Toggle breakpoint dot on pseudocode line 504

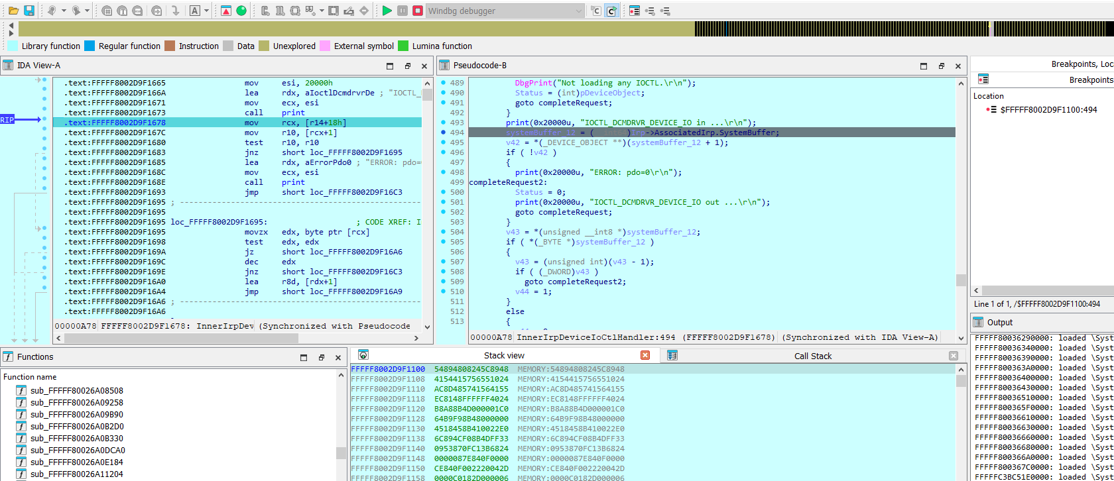click(x=443, y=232)
